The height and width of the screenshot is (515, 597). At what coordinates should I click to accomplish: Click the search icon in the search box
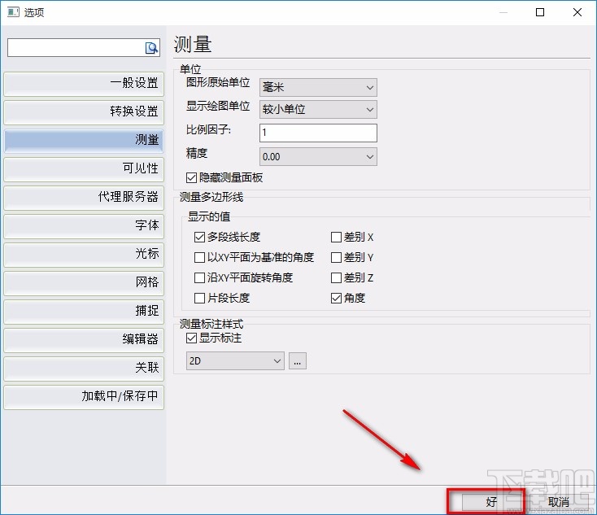coord(151,48)
